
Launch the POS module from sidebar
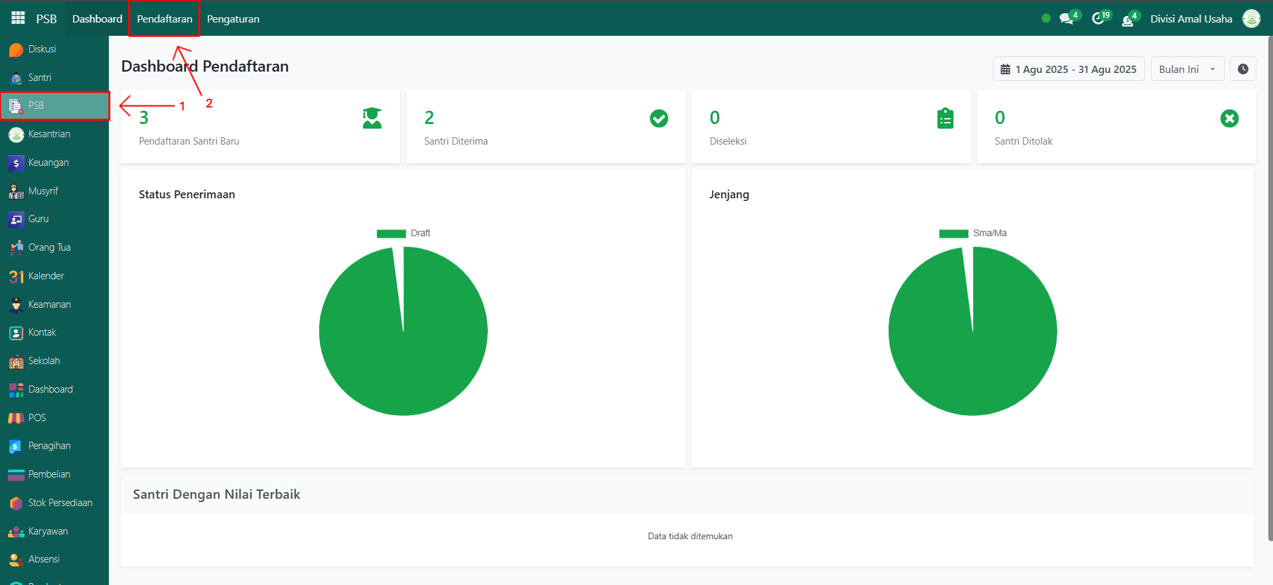pyautogui.click(x=37, y=418)
